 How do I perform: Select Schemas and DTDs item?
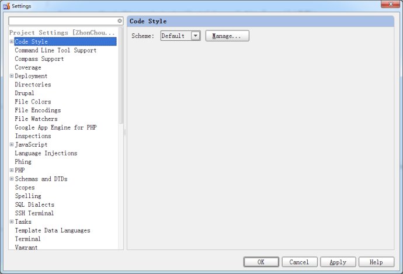tap(41, 179)
